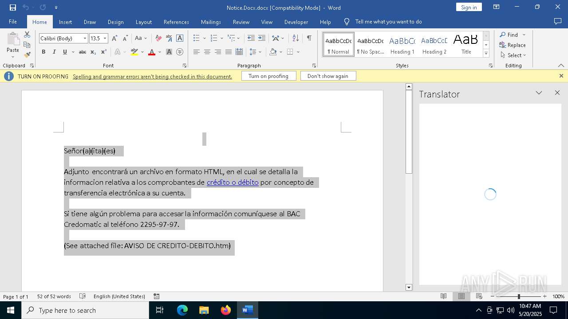Open the File menu

tap(13, 22)
